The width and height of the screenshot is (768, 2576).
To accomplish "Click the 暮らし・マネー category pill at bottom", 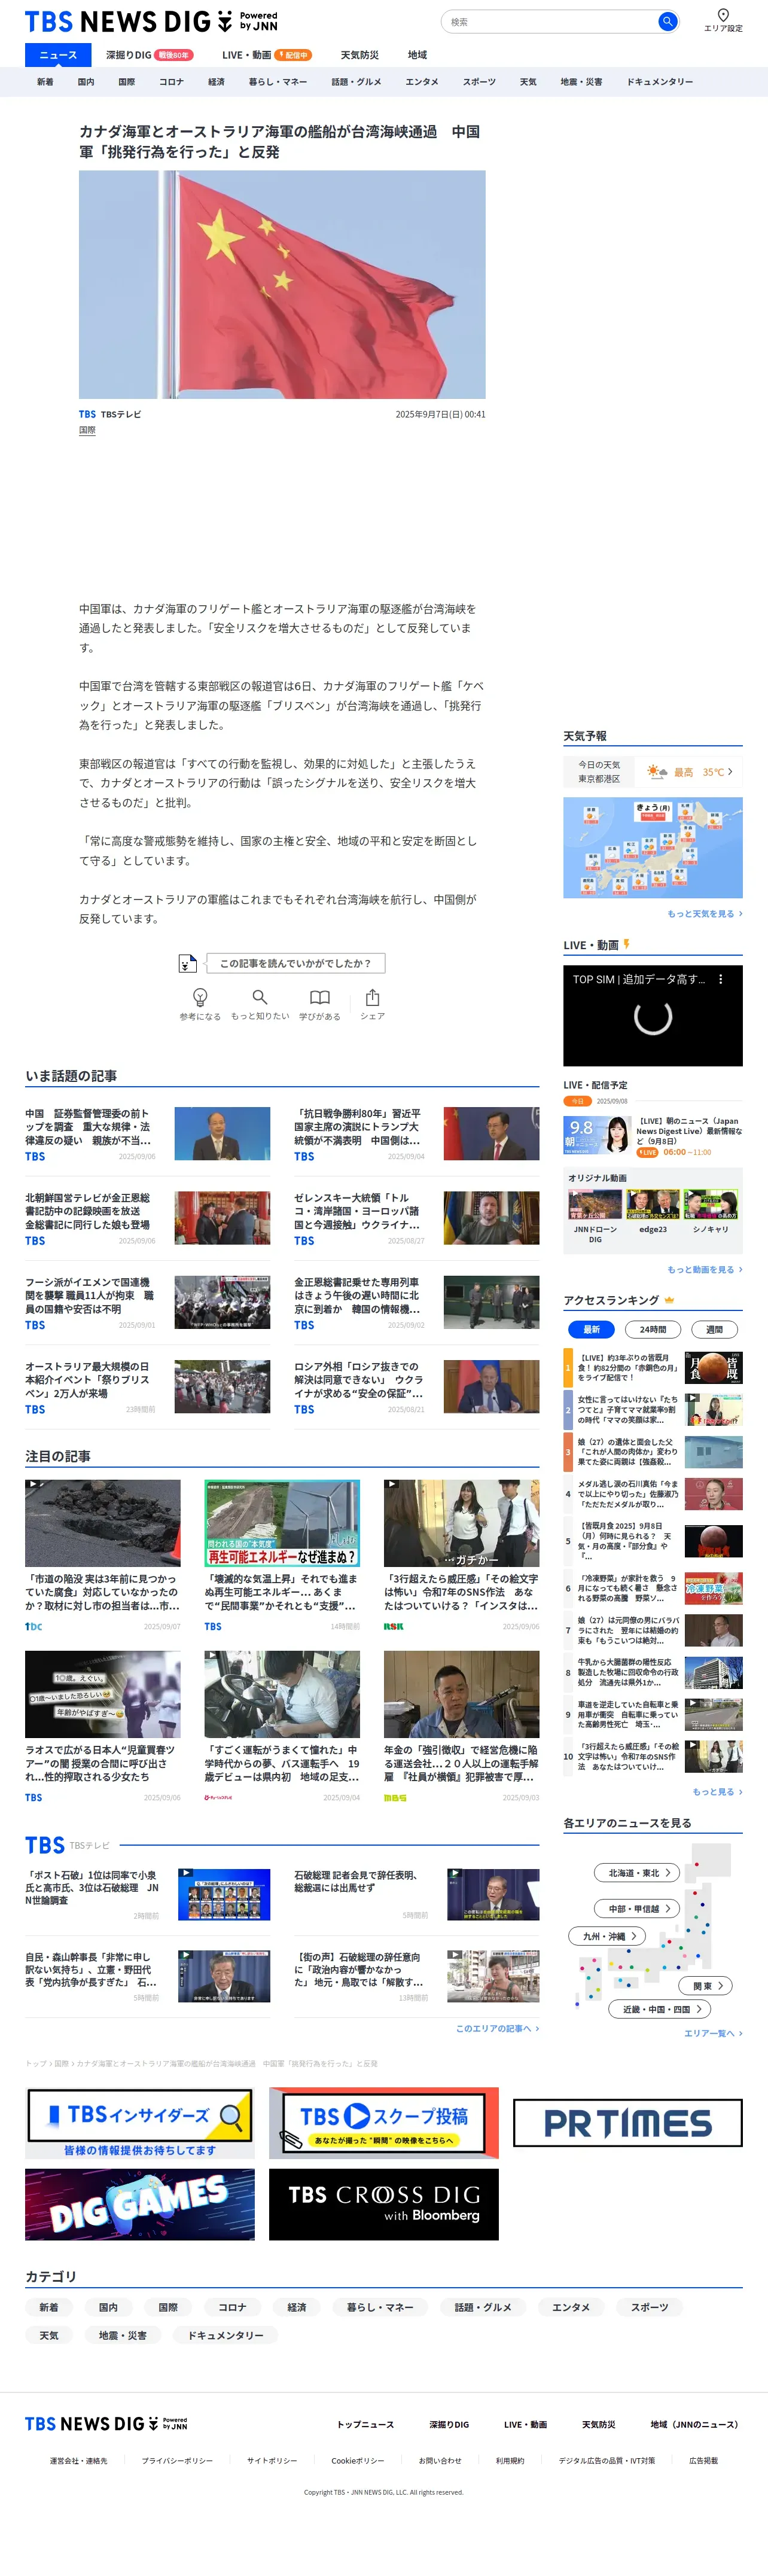I will pos(380,2307).
